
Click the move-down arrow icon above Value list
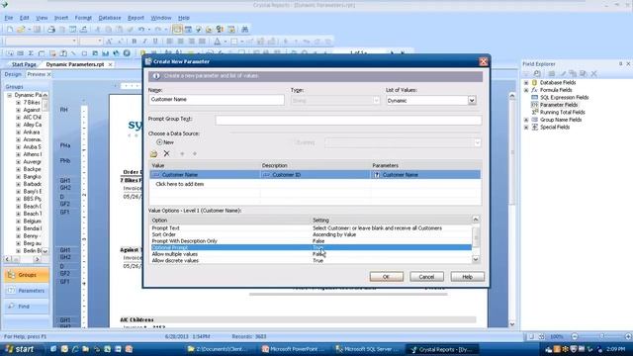point(195,154)
